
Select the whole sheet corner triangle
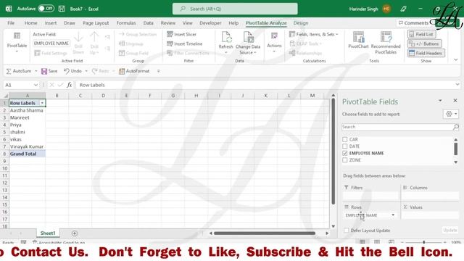pyautogui.click(x=6, y=96)
